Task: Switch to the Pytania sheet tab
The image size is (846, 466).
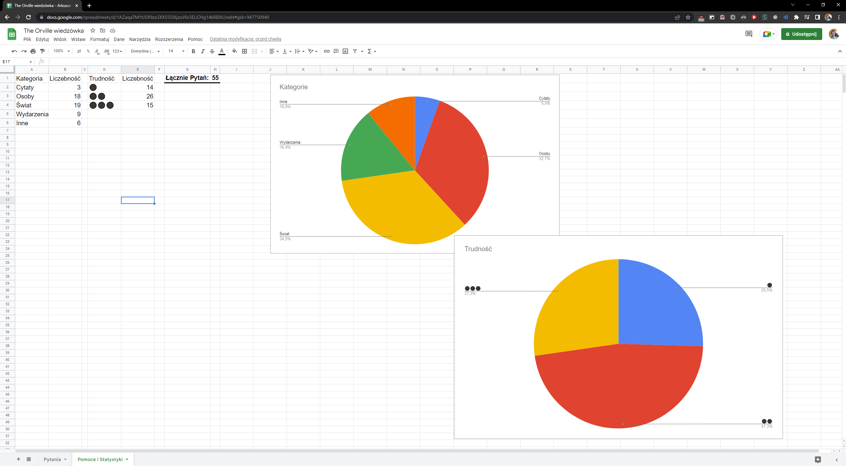Action: (52, 459)
